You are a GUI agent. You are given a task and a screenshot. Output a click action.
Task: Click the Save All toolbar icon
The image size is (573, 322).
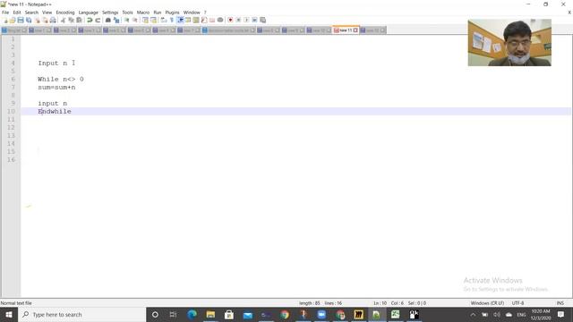[x=29, y=20]
